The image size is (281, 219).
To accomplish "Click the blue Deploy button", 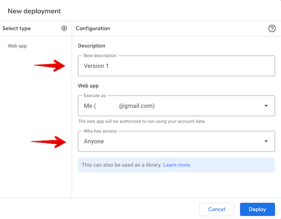I will (x=257, y=209).
